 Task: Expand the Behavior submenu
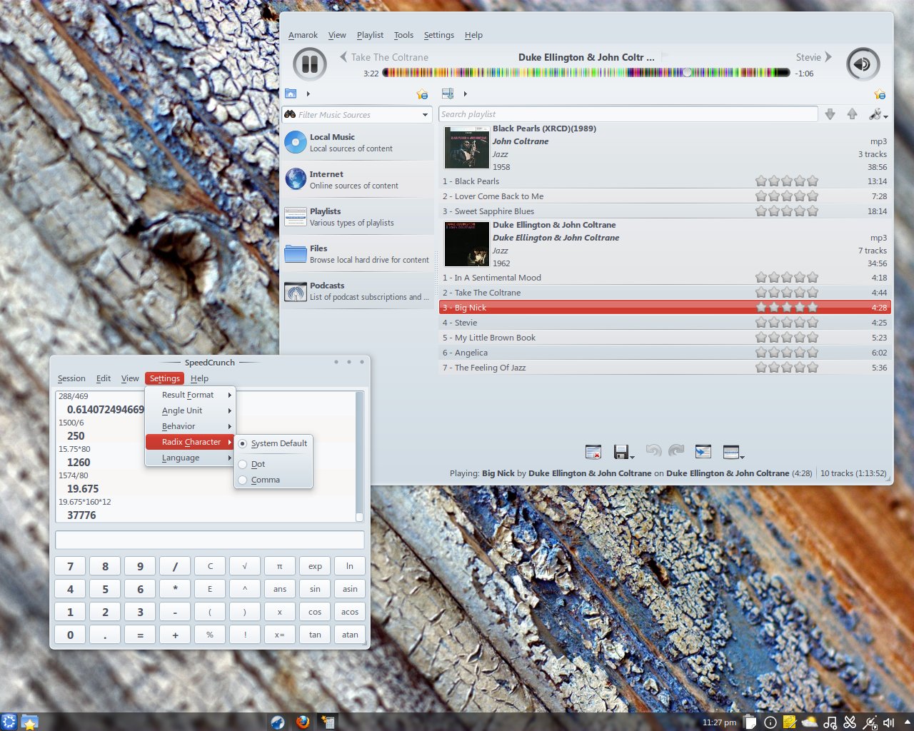pos(190,426)
